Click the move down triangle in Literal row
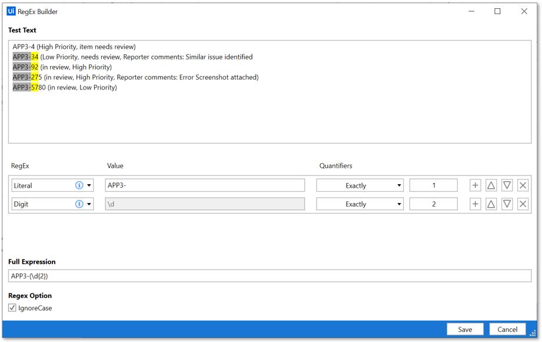This screenshot has height=342, width=542. click(x=507, y=185)
